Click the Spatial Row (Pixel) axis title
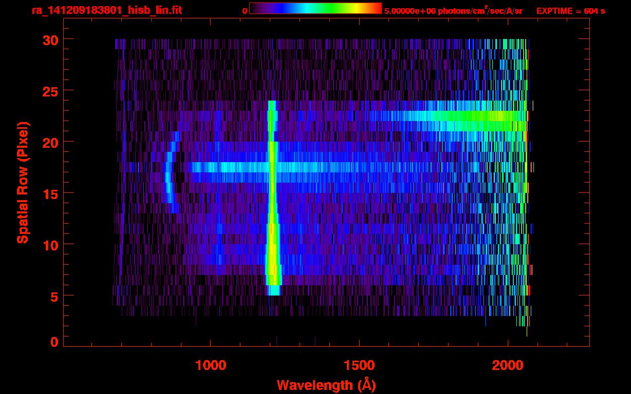The image size is (631, 394). point(23,183)
